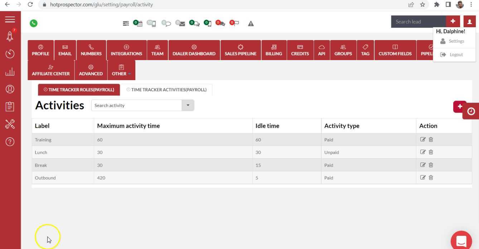
Task: Open the user account menu icon
Action: (469, 21)
